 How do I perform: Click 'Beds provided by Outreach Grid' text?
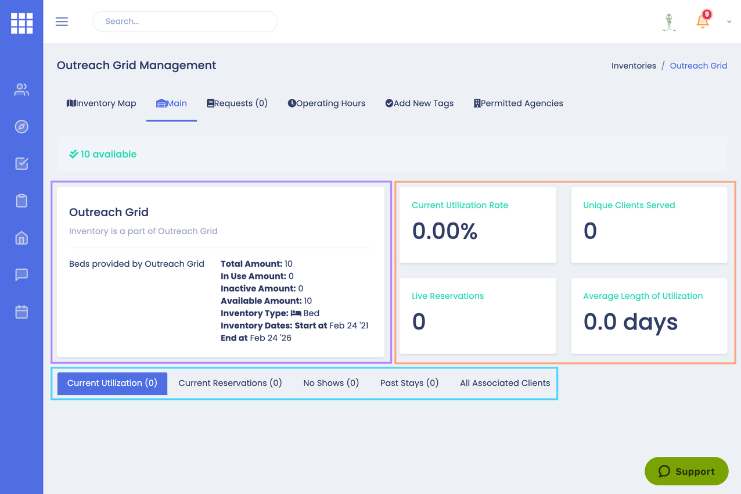click(x=136, y=264)
